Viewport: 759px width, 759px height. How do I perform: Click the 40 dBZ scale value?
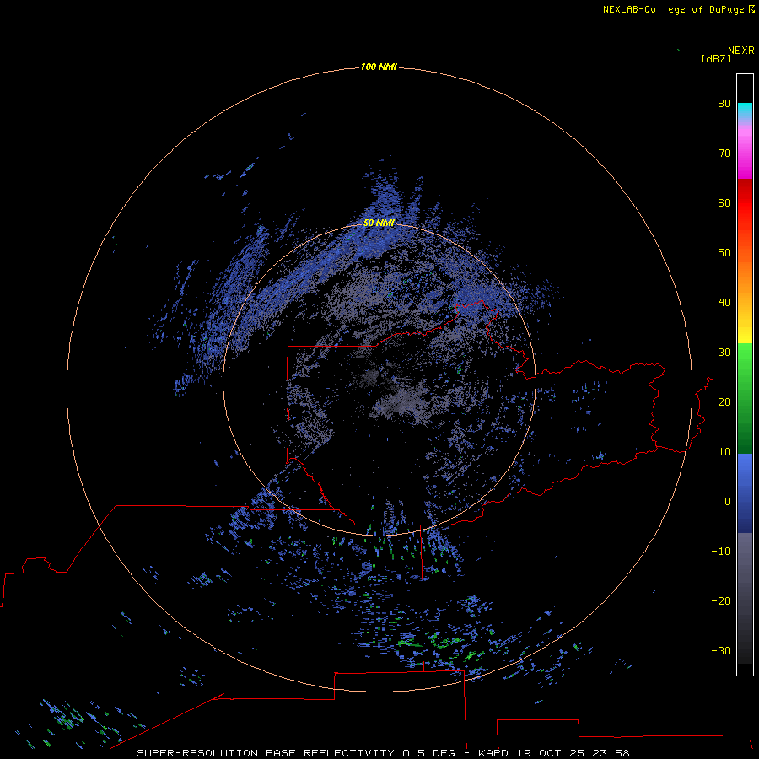point(724,303)
